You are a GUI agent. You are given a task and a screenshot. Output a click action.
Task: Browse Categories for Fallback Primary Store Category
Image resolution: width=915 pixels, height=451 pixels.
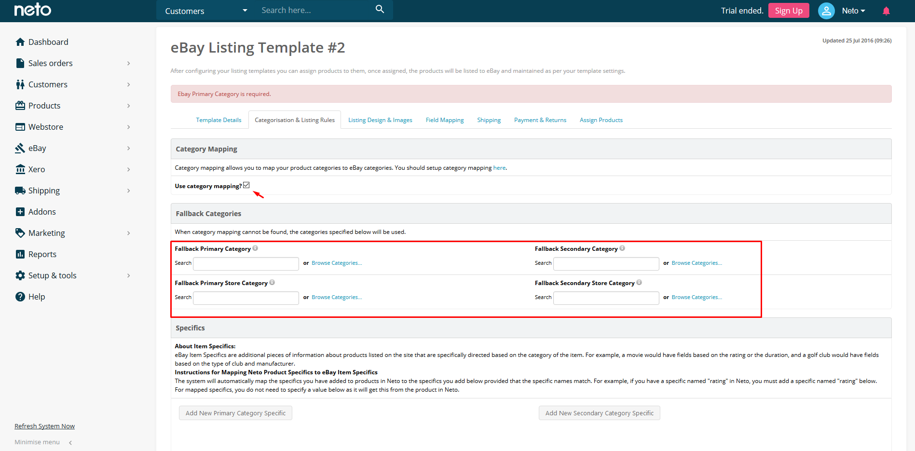click(x=337, y=297)
